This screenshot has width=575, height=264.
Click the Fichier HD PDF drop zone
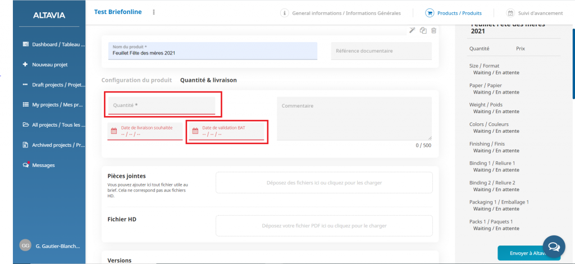click(324, 226)
